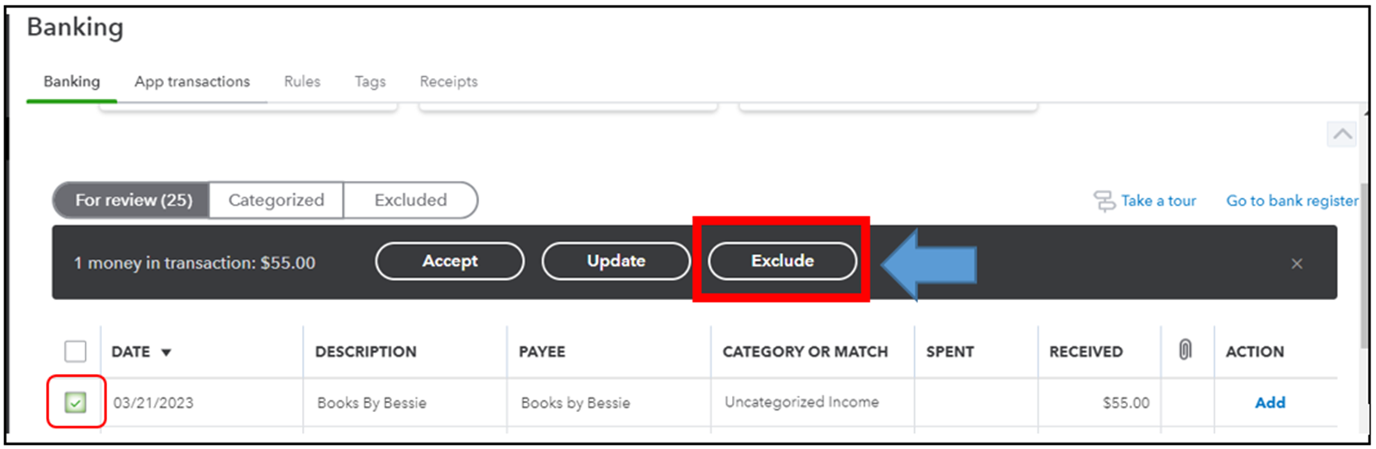The width and height of the screenshot is (1376, 449).
Task: Uncheck the 03/21/2023 transaction checkbox
Action: tap(76, 402)
